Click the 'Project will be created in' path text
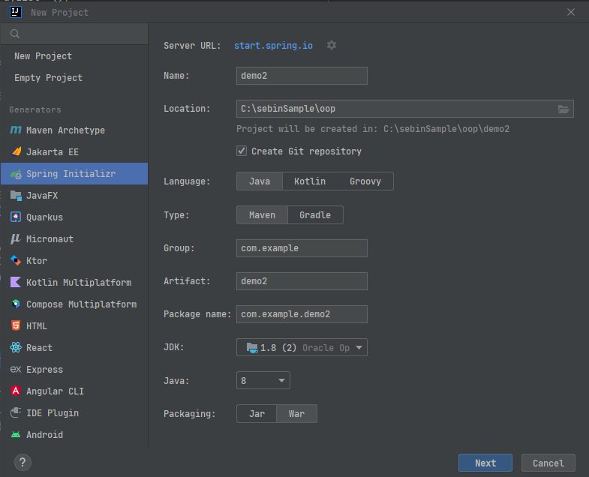The height and width of the screenshot is (477, 589). click(x=373, y=129)
